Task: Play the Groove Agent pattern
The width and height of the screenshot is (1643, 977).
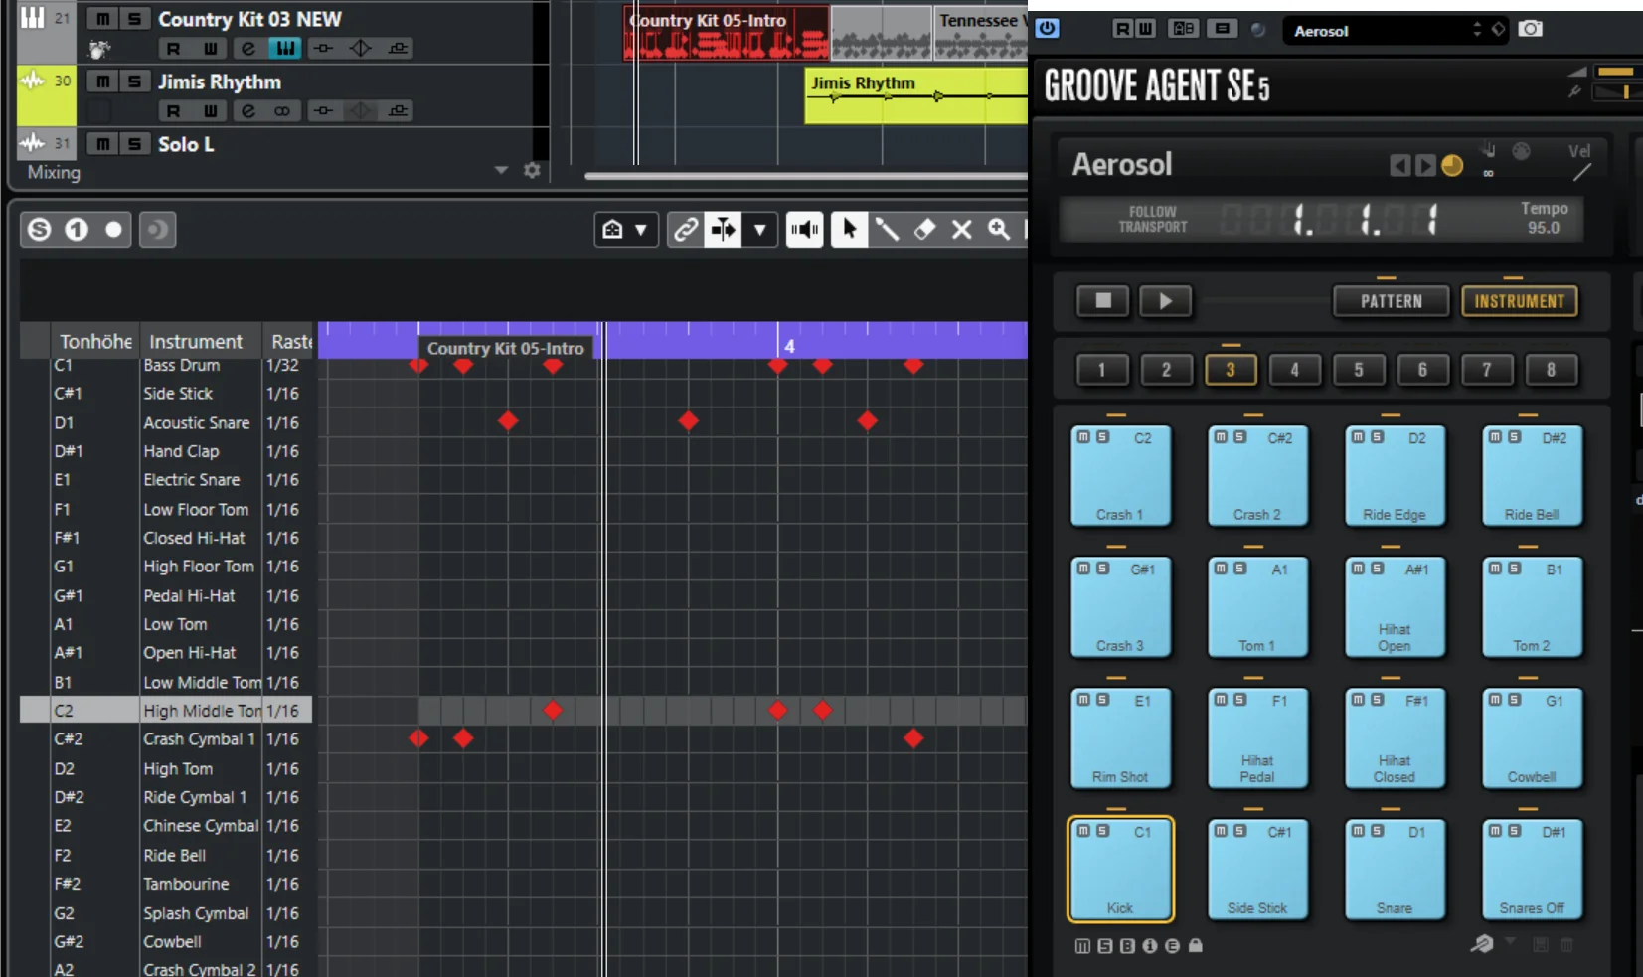Action: pyautogui.click(x=1165, y=300)
